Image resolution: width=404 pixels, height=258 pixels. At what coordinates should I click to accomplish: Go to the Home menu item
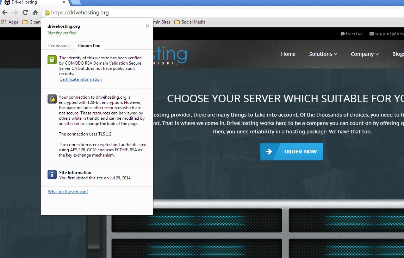point(288,54)
